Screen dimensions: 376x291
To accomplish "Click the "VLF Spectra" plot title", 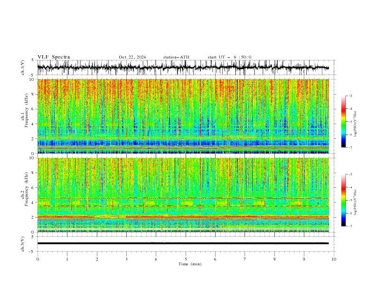I will (x=54, y=57).
